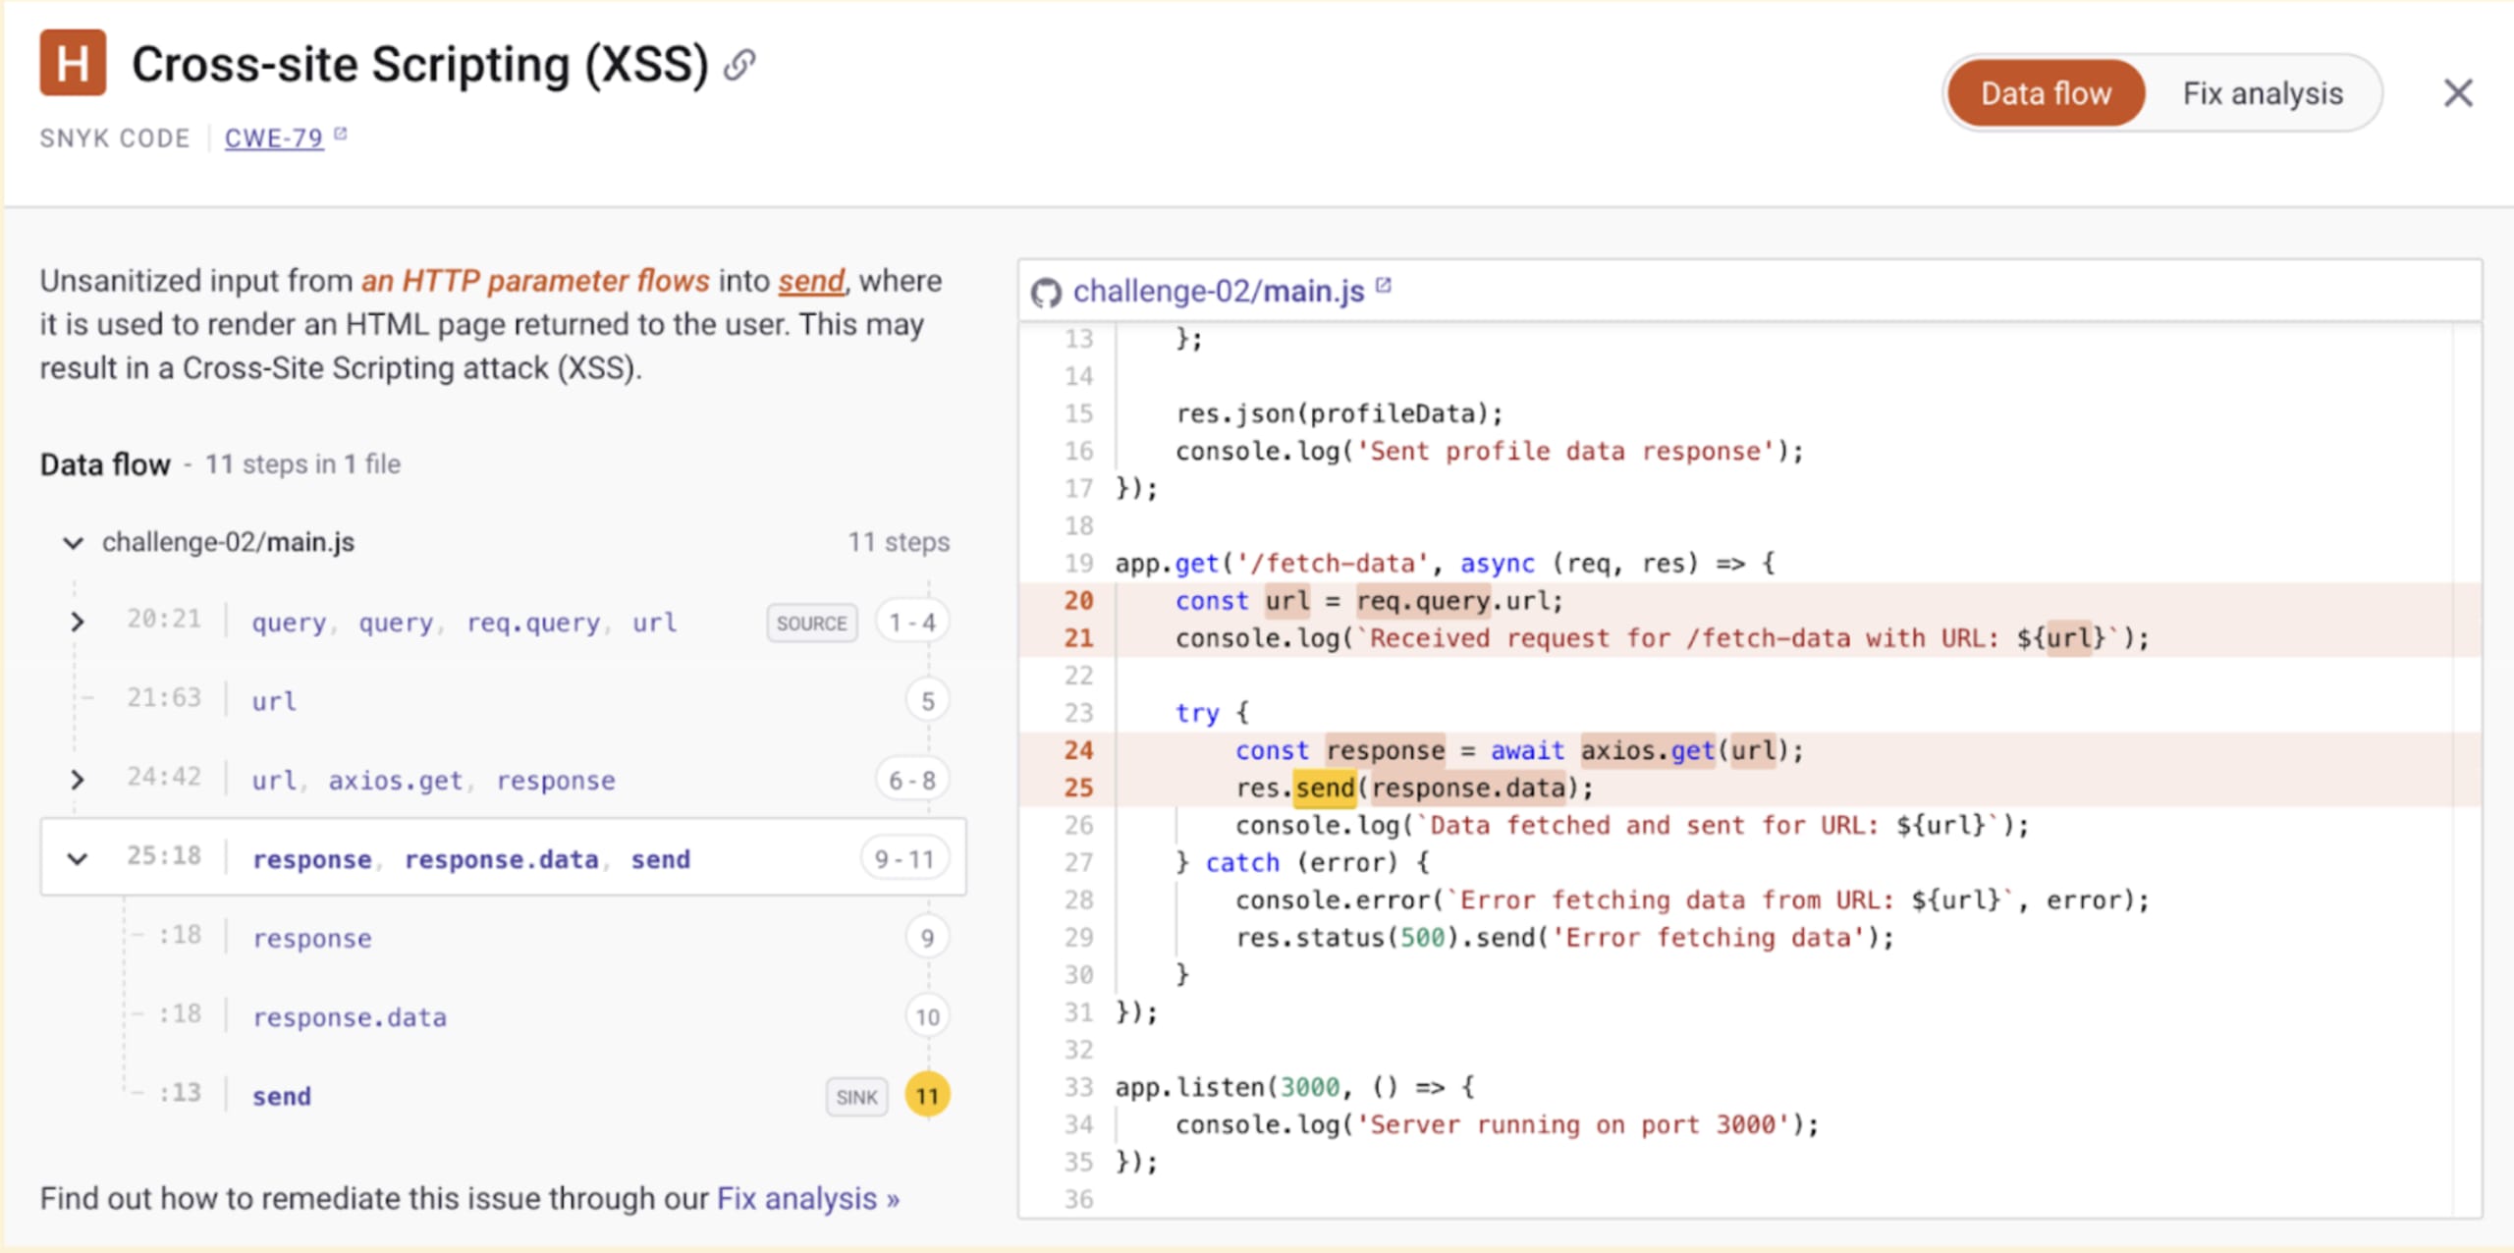Click external link icon after main.js

pos(1383,286)
